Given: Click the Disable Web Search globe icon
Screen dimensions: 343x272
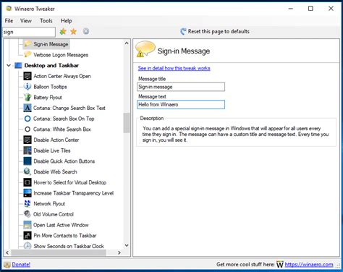Looking at the screenshot, I should point(27,171).
